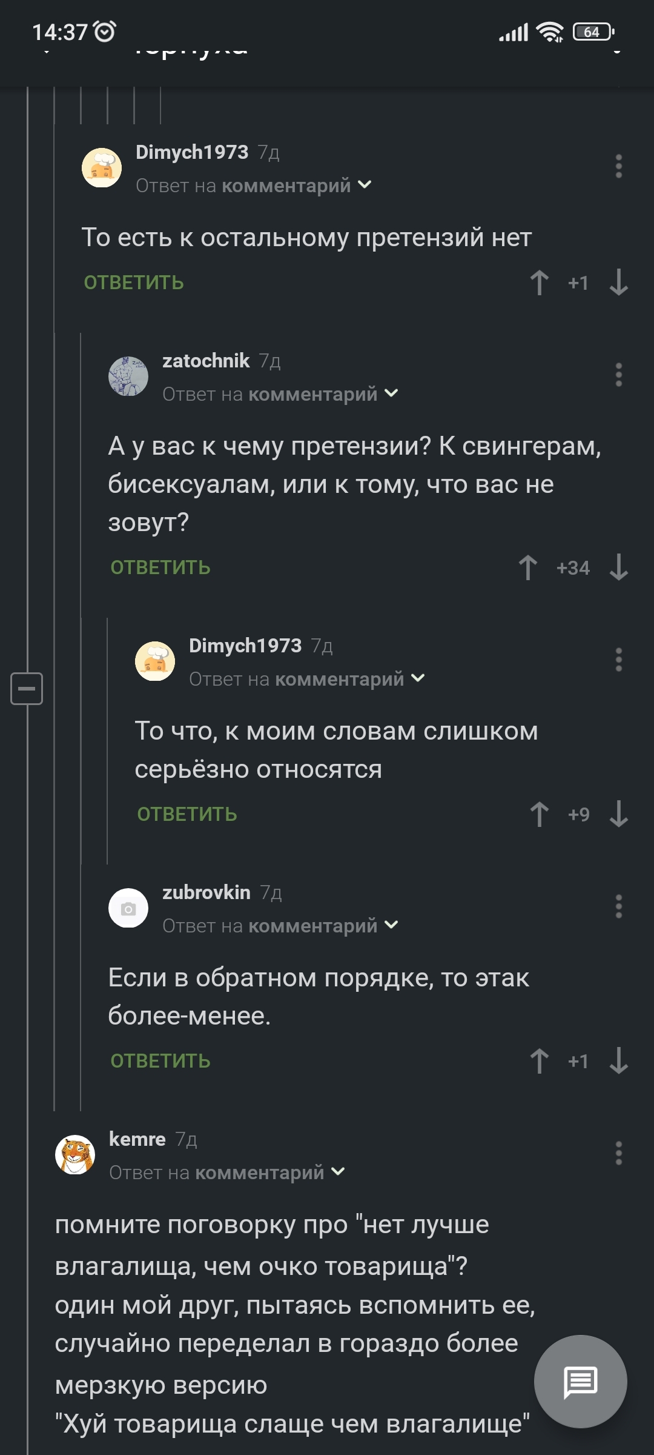The width and height of the screenshot is (654, 1455).
Task: Open three-dot menu on zatochnik's comment
Action: click(x=618, y=375)
